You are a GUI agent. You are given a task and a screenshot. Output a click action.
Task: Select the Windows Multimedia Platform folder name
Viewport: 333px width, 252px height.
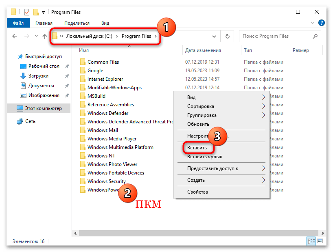pyautogui.click(x=120, y=147)
